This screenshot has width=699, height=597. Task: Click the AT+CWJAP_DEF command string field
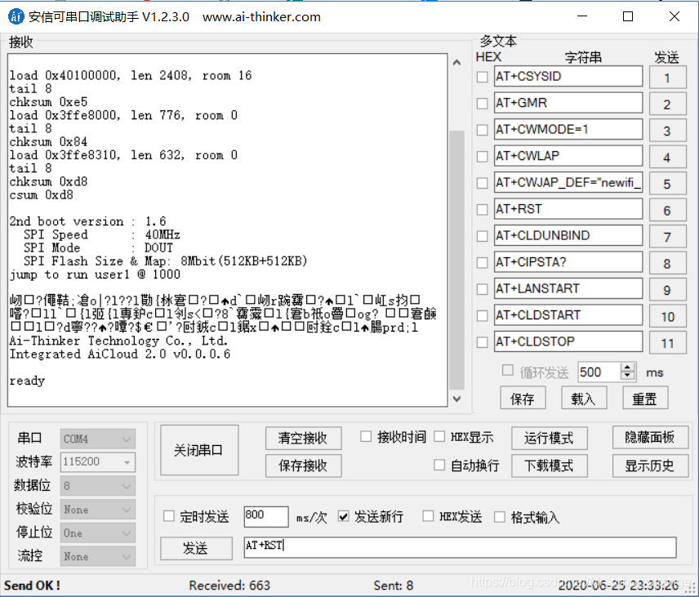pyautogui.click(x=568, y=182)
